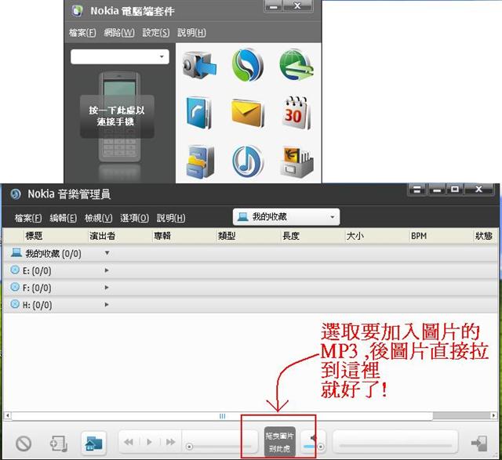The width and height of the screenshot is (502, 460).
Task: Click the cancel (prohibited) icon in bottom toolbar
Action: click(24, 444)
